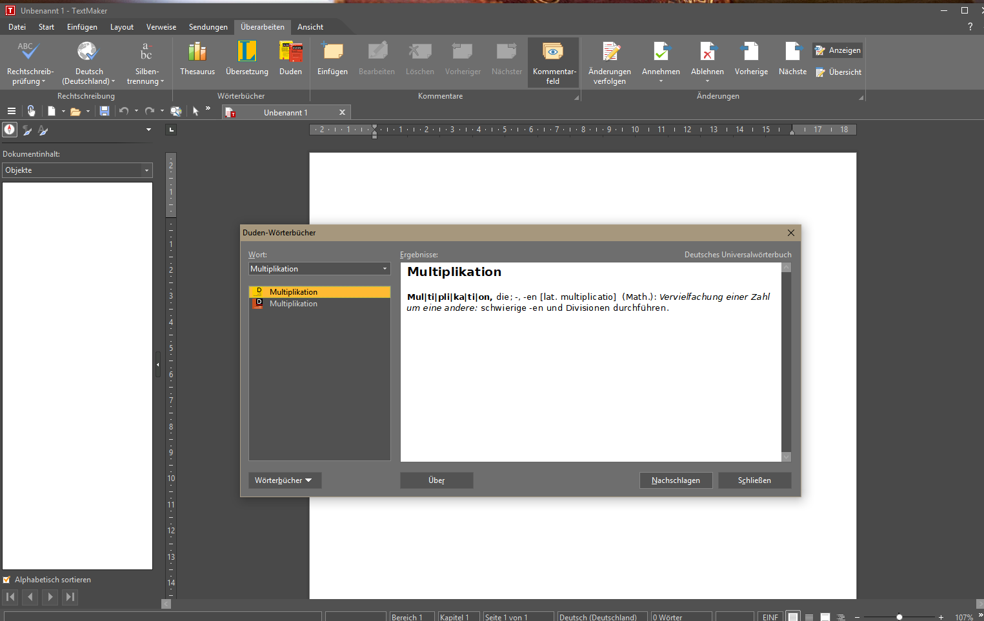The image size is (984, 621).
Task: Open the Übersicht changes overview
Action: tap(838, 72)
